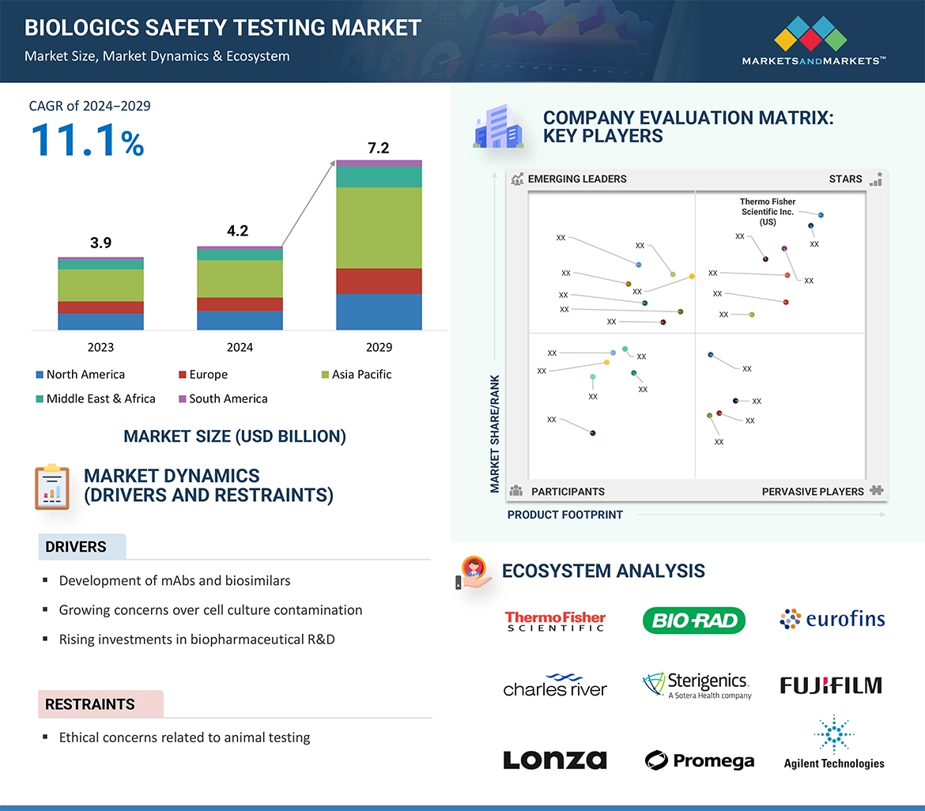Select the Bio-Rad logo

click(x=693, y=620)
